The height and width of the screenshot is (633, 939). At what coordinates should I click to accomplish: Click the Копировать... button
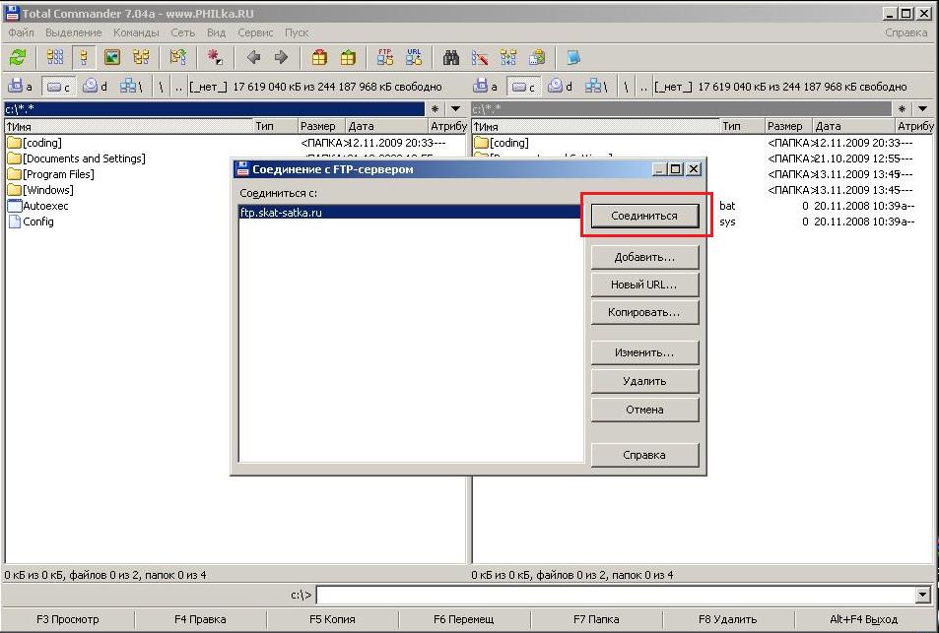[644, 312]
